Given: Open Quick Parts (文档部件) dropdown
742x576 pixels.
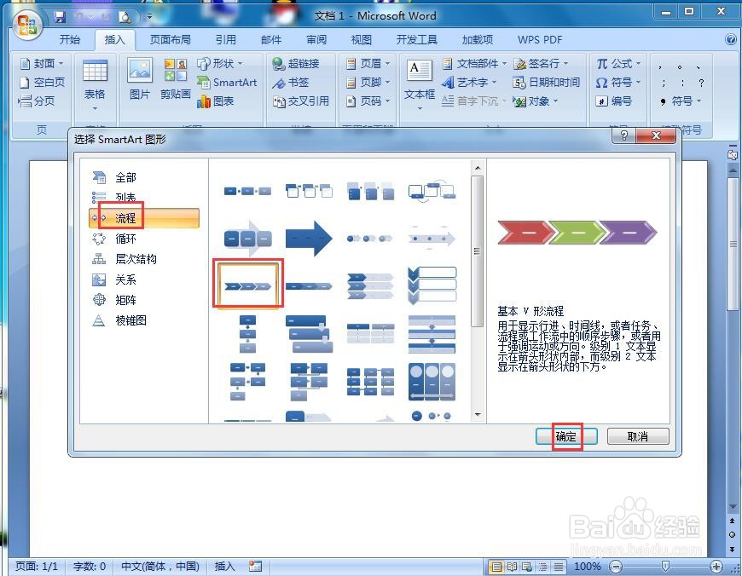Looking at the screenshot, I should pyautogui.click(x=474, y=63).
